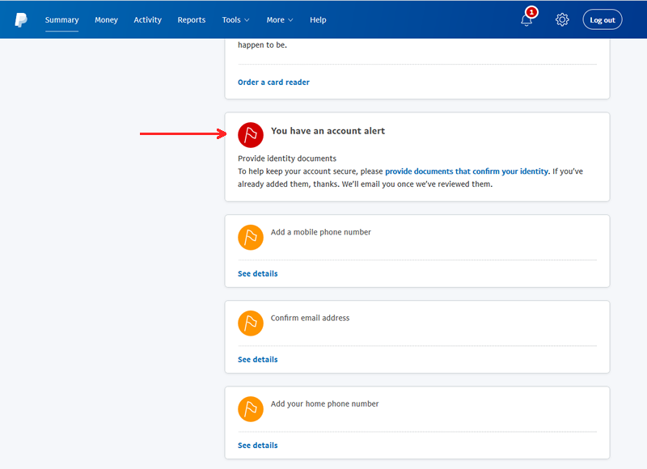Screen dimensions: 647x469
Task: Click the You have an account alert heading
Action: (328, 131)
